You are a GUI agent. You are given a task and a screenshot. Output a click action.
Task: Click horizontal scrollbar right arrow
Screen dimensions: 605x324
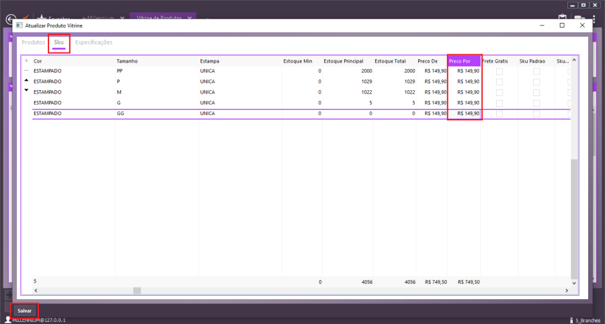pos(567,290)
